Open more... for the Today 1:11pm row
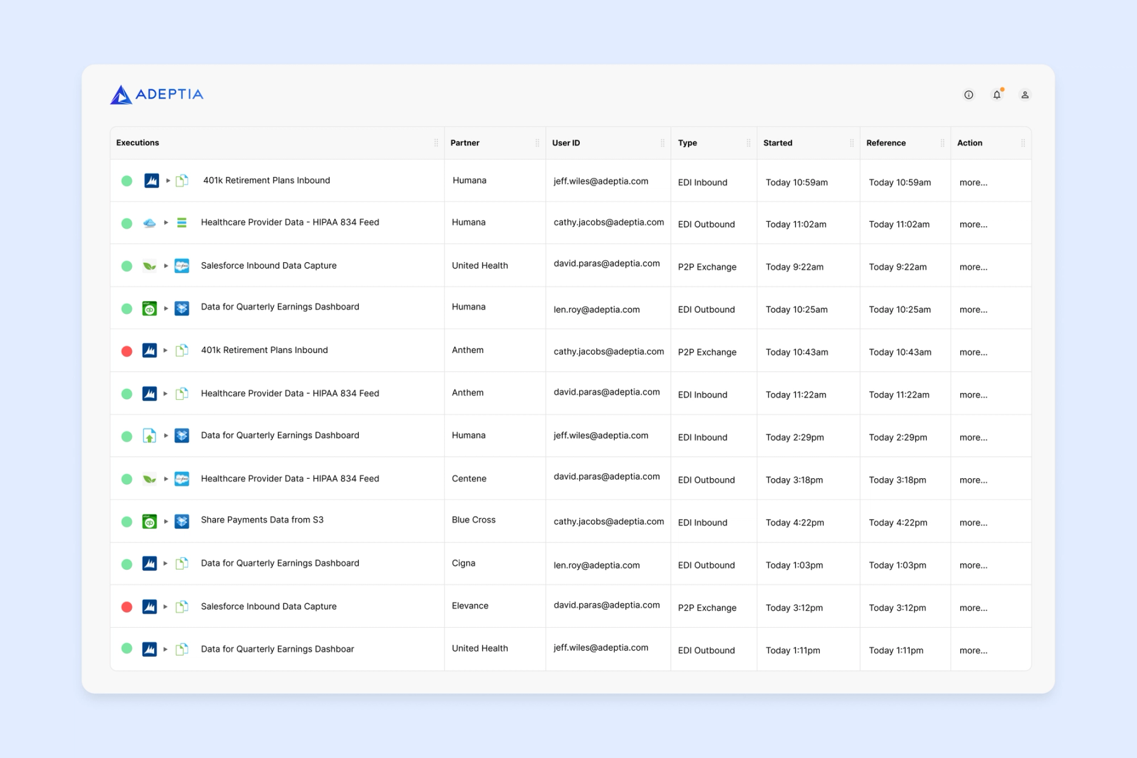Image resolution: width=1137 pixels, height=758 pixels. (973, 651)
